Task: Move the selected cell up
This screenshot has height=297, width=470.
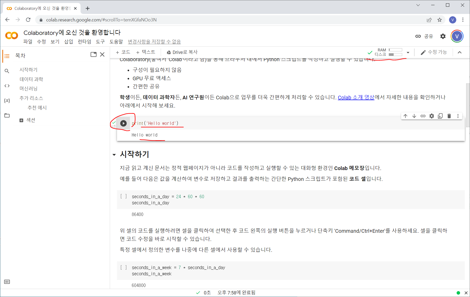Action: tap(405, 116)
